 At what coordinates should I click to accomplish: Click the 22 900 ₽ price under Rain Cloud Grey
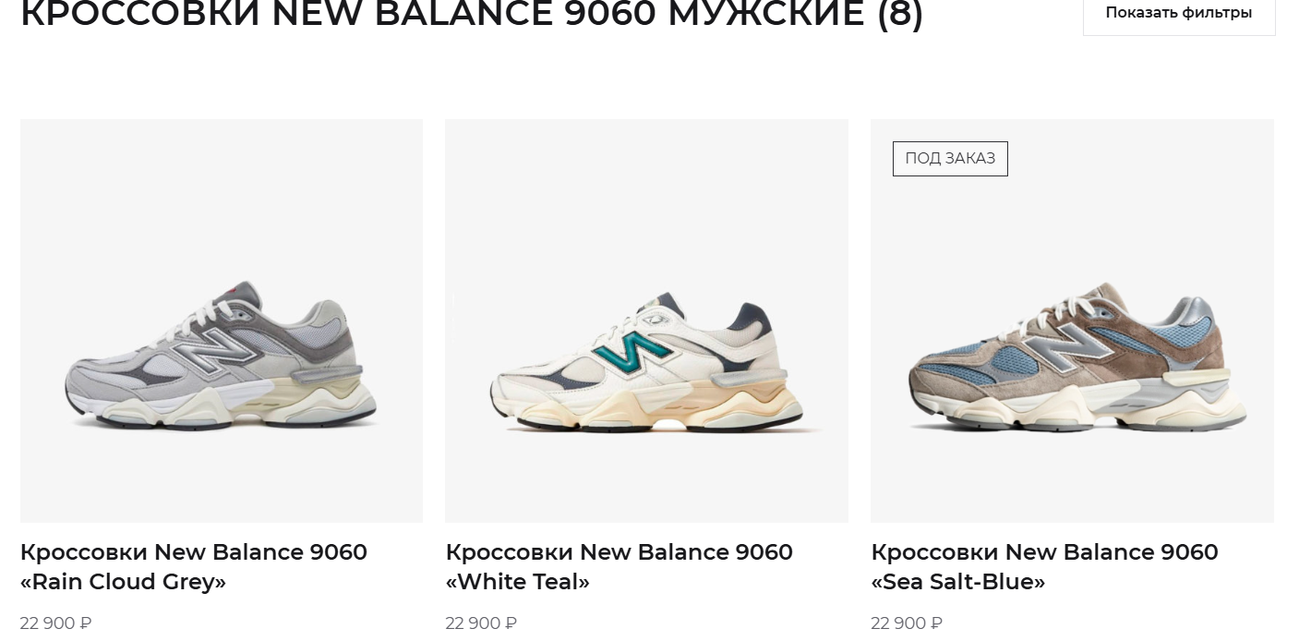click(x=55, y=623)
